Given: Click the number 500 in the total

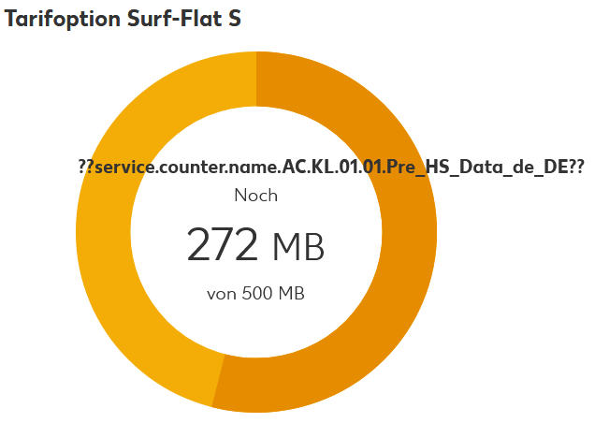Looking at the screenshot, I should click(256, 293).
